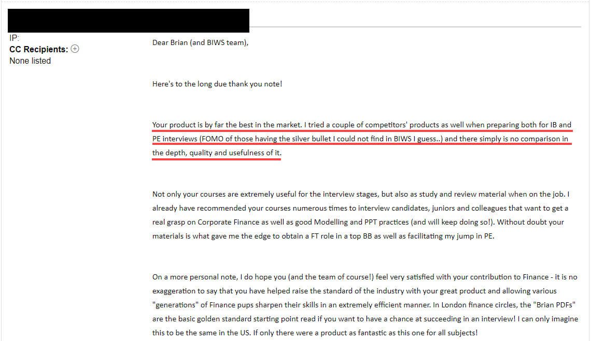
Task: Click line starting Not only your courses
Action: pyautogui.click(x=361, y=194)
